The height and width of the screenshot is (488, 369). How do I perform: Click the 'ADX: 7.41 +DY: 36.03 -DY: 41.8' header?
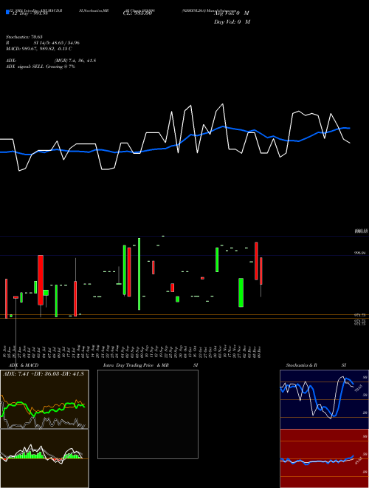click(44, 374)
